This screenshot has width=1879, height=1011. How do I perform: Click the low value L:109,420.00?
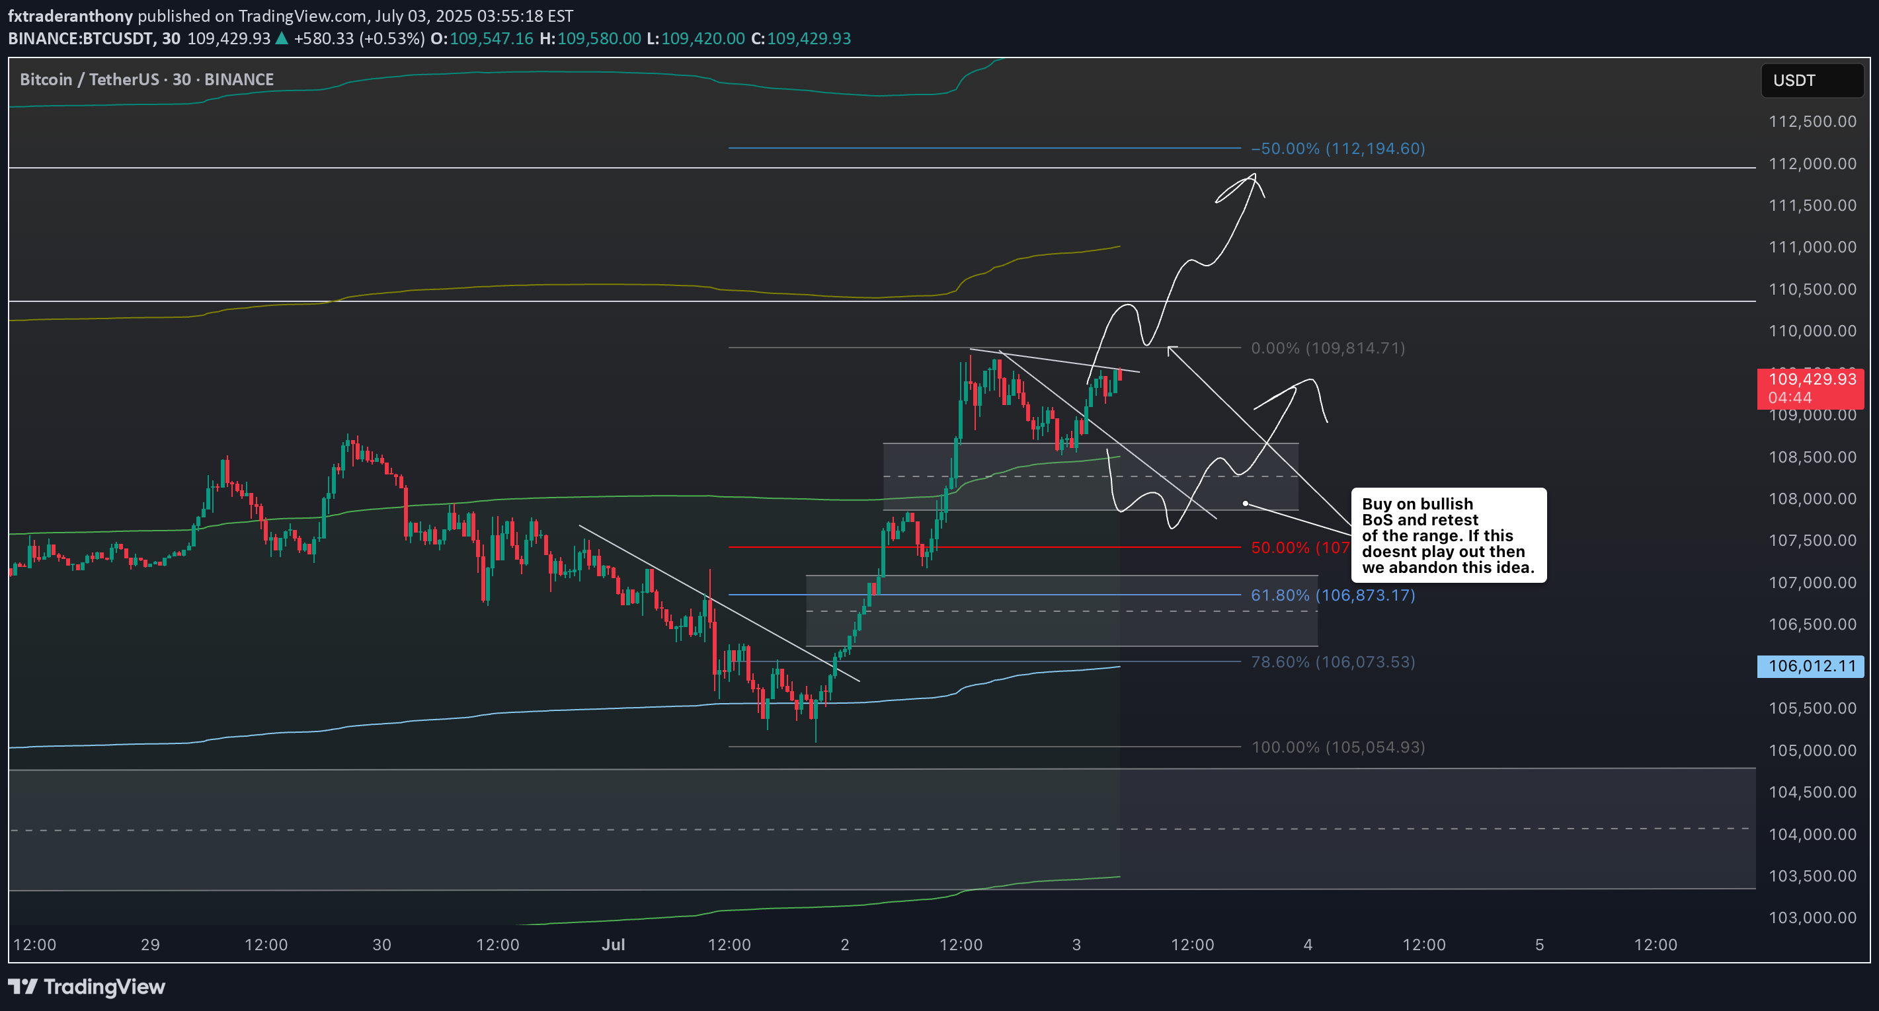point(696,38)
